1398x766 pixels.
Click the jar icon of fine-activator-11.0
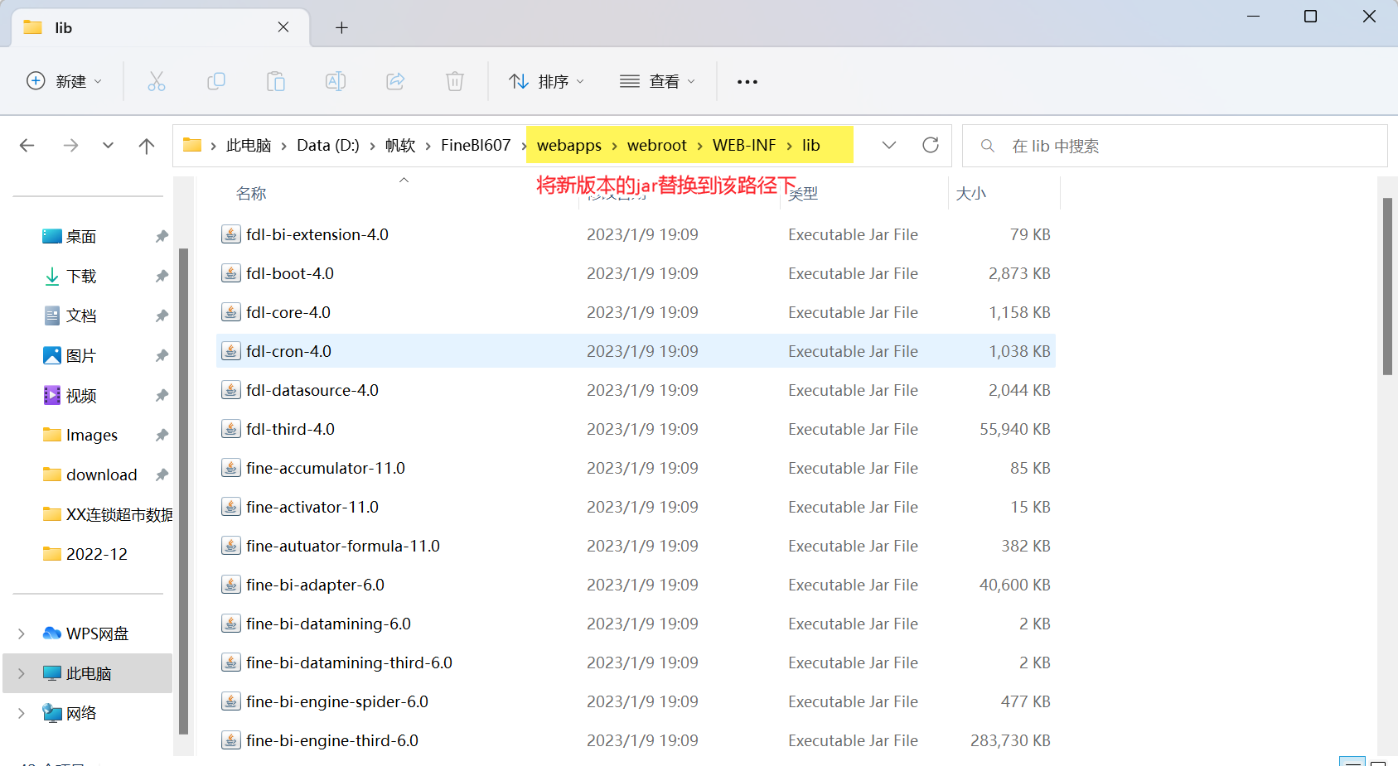coord(231,507)
